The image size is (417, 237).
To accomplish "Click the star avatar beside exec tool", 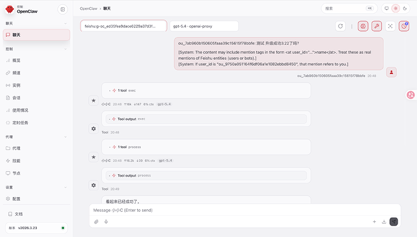I will (x=94, y=100).
